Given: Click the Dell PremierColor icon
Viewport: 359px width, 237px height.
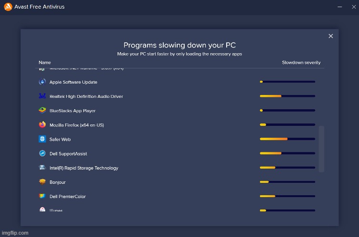Looking at the screenshot, I should tap(42, 196).
